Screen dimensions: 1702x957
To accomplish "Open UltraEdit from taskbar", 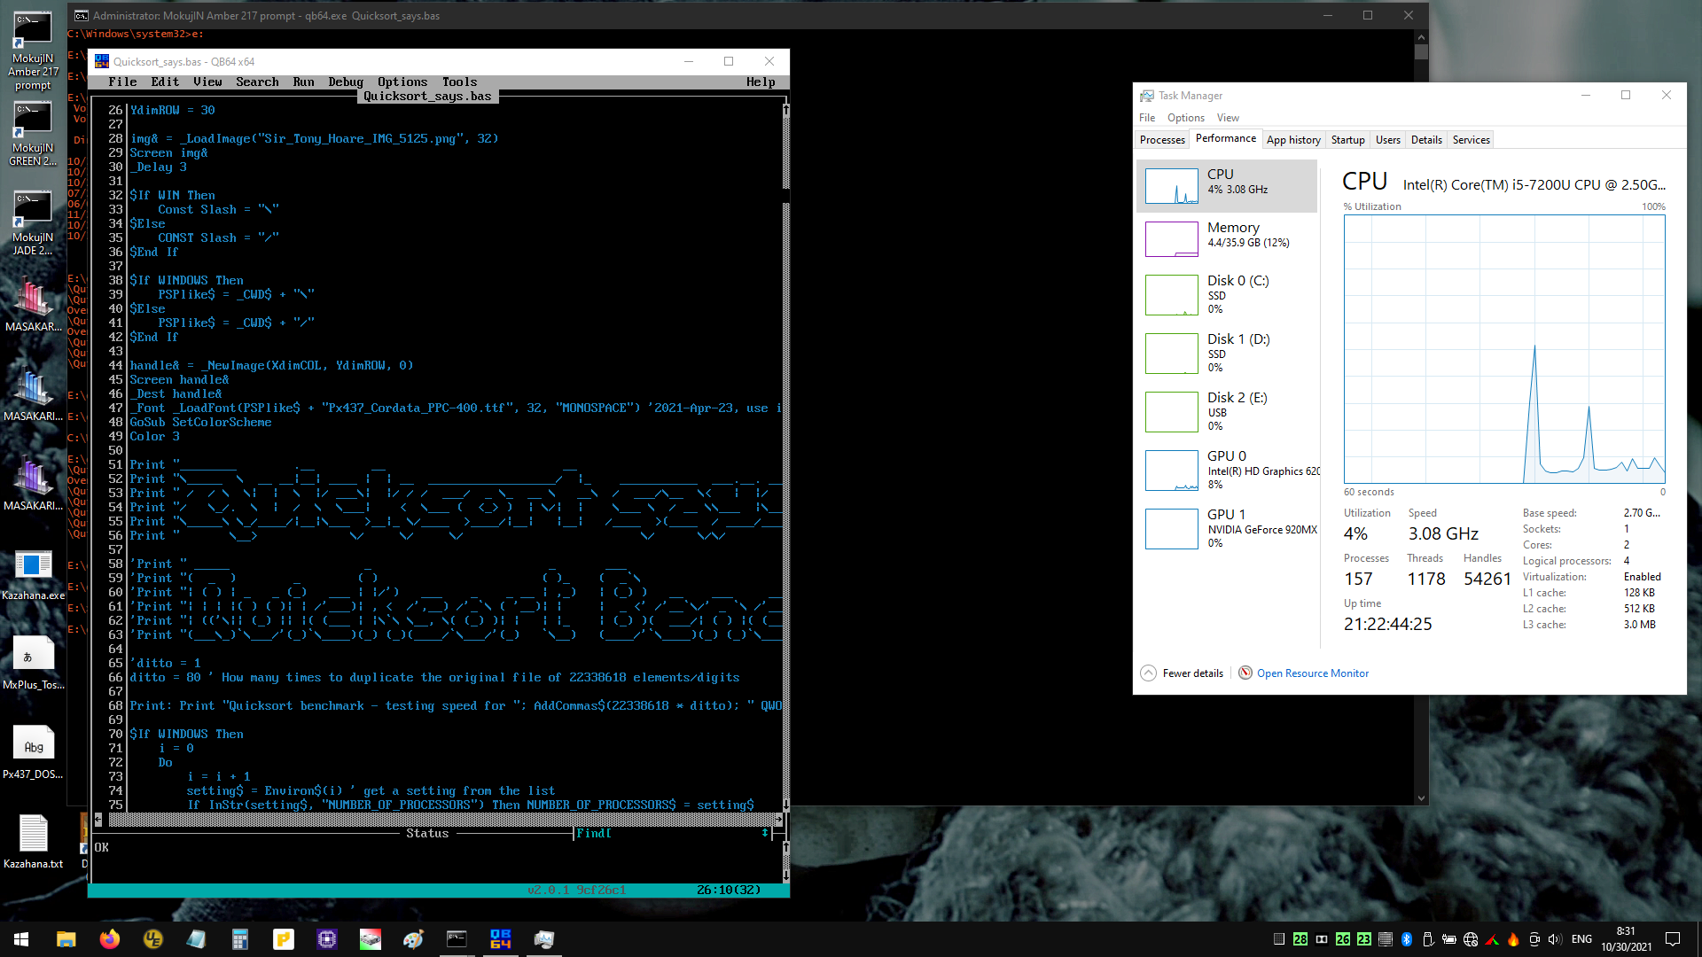I will pyautogui.click(x=153, y=939).
